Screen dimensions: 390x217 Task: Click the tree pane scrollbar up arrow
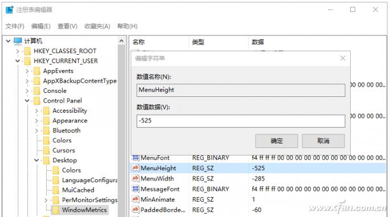click(121, 40)
